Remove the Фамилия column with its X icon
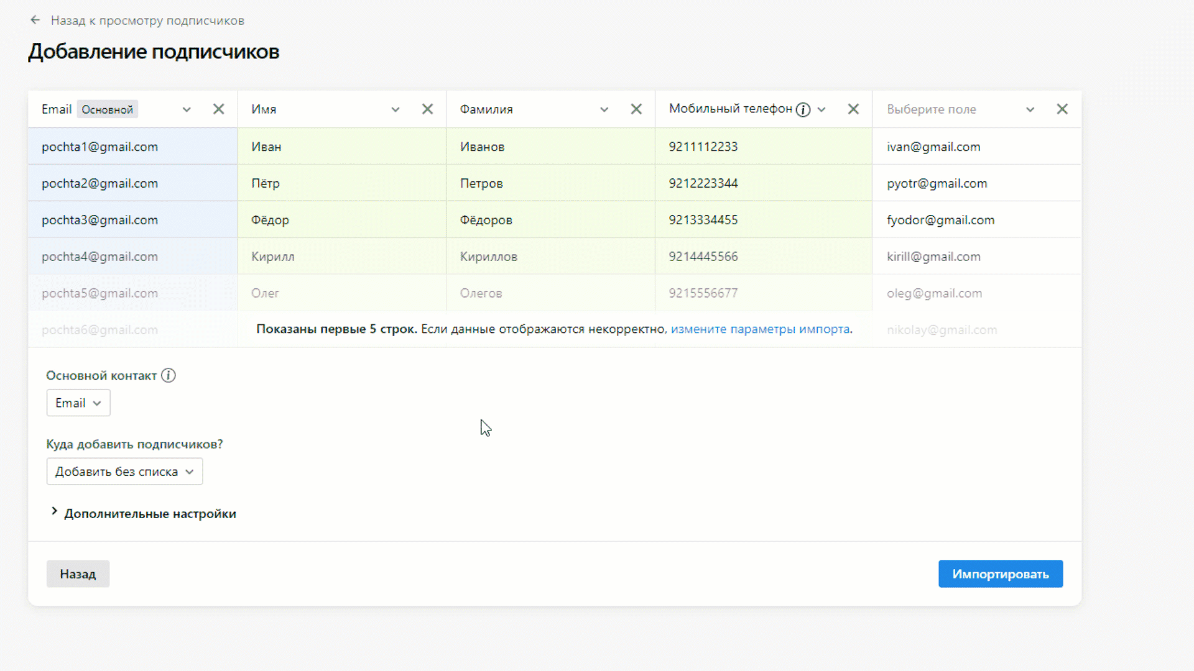 [x=636, y=109]
